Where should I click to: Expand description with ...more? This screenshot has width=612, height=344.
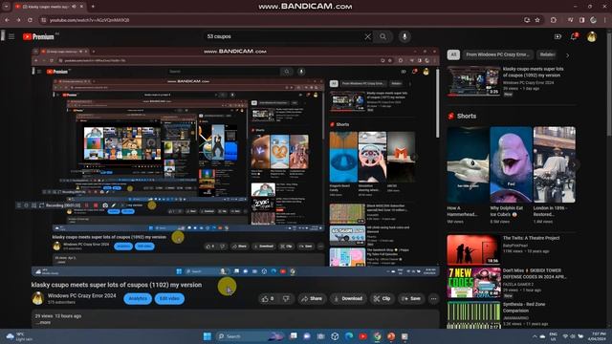43,323
